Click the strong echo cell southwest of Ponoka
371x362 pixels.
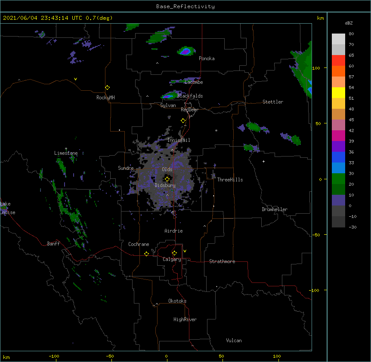tap(186, 51)
